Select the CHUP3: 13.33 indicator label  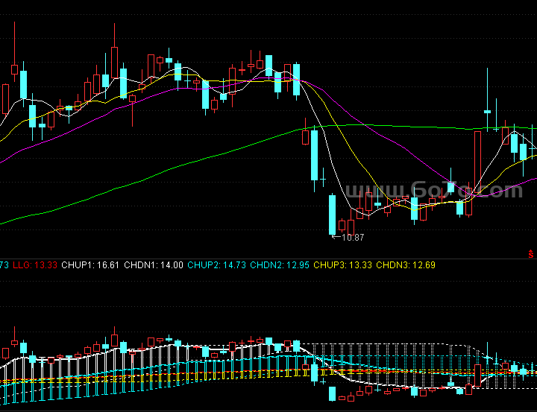[342, 265]
